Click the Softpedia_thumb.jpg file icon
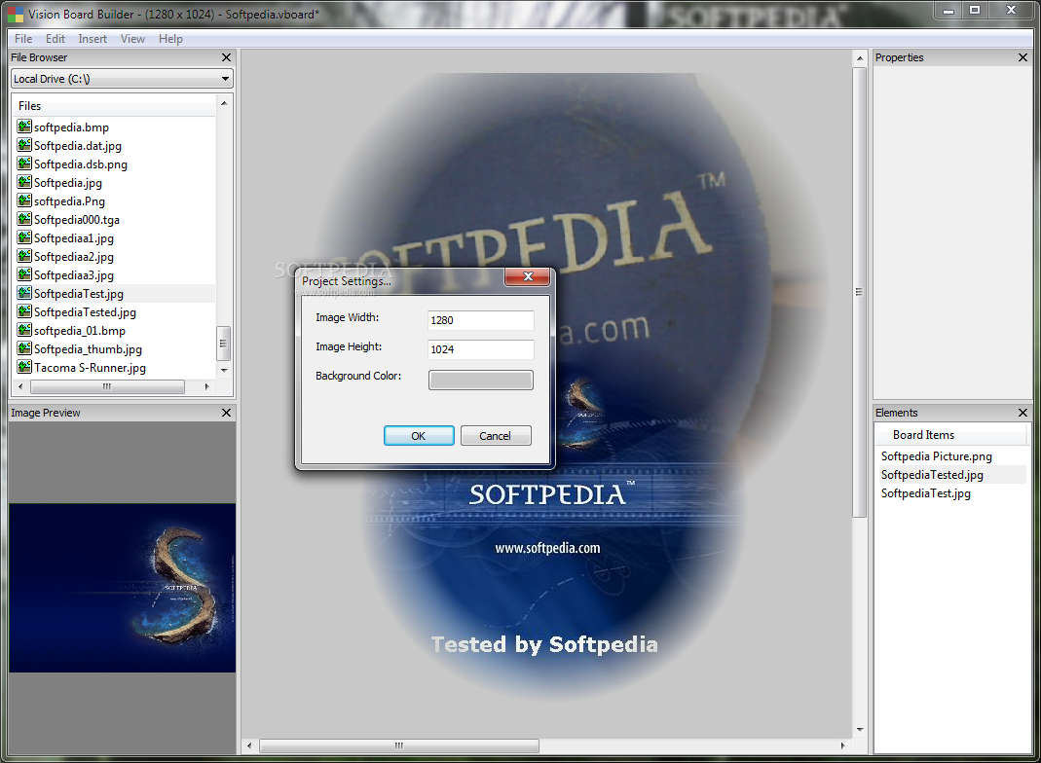Image resolution: width=1041 pixels, height=763 pixels. 24,348
